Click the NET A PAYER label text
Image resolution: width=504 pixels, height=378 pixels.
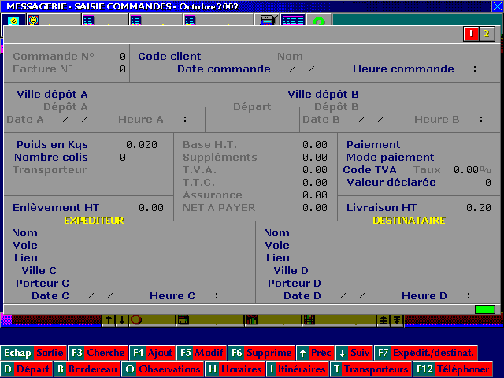coord(219,208)
